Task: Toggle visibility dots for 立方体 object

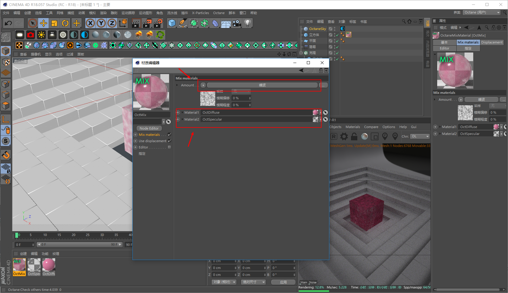Action: pyautogui.click(x=335, y=35)
